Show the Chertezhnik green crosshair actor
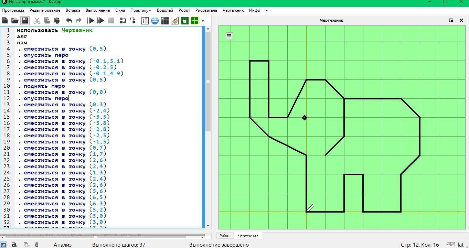Image resolution: width=469 pixels, height=248 pixels. pyautogui.click(x=195, y=21)
